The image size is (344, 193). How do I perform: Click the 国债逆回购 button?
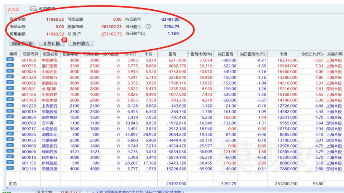pos(22,43)
